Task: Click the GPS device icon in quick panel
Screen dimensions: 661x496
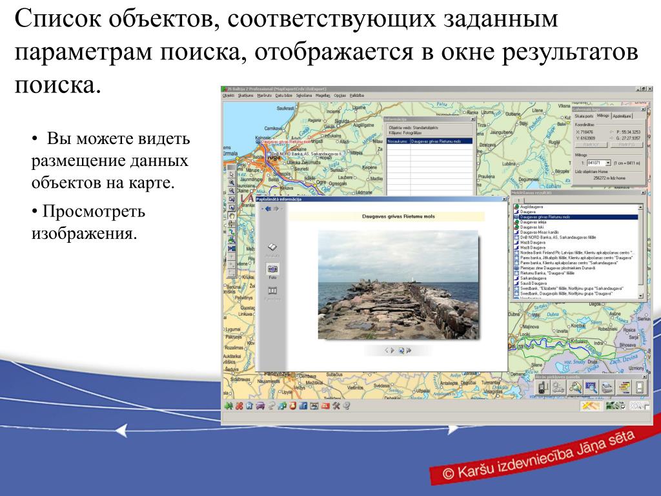Action: (543, 387)
